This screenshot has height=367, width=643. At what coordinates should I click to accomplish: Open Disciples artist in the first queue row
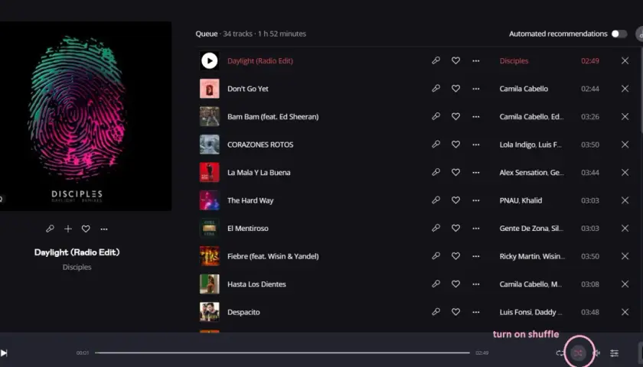click(x=514, y=60)
